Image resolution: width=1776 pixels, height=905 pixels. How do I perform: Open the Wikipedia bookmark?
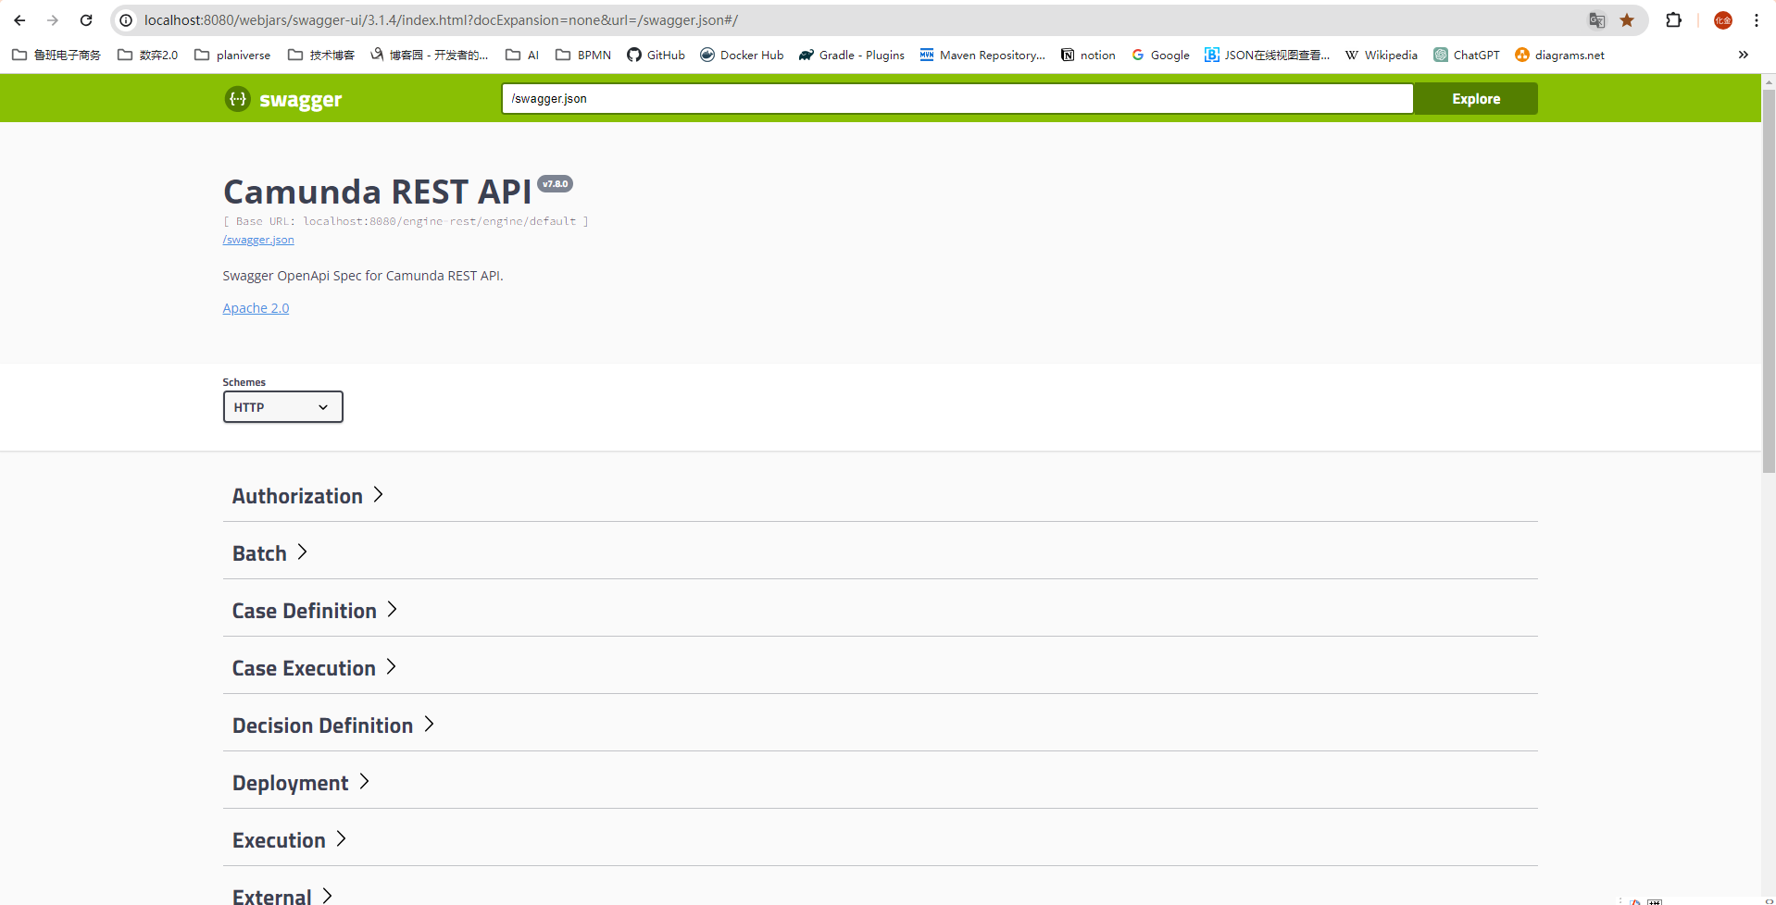coord(1382,55)
